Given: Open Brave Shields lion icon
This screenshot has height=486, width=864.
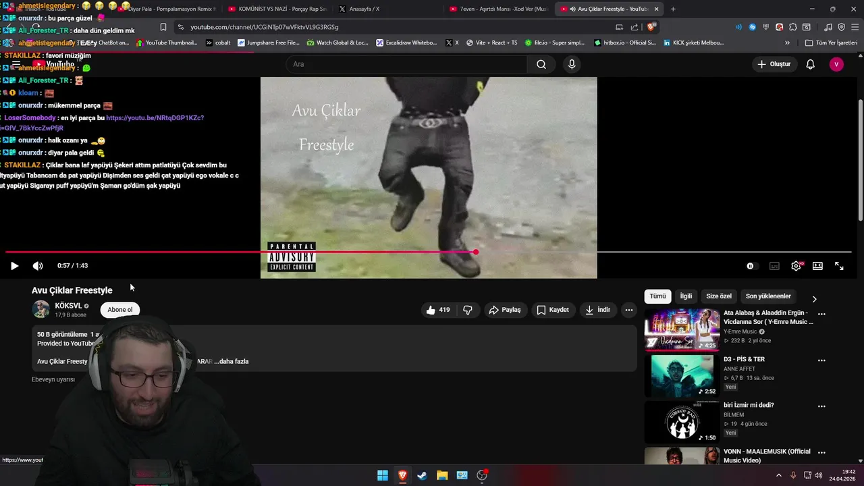Looking at the screenshot, I should pyautogui.click(x=651, y=27).
